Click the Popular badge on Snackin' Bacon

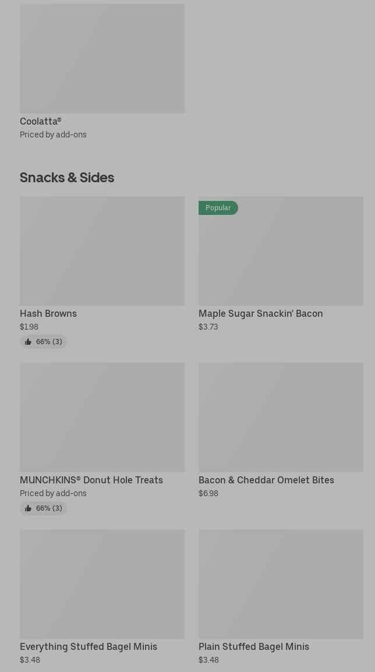click(x=218, y=208)
